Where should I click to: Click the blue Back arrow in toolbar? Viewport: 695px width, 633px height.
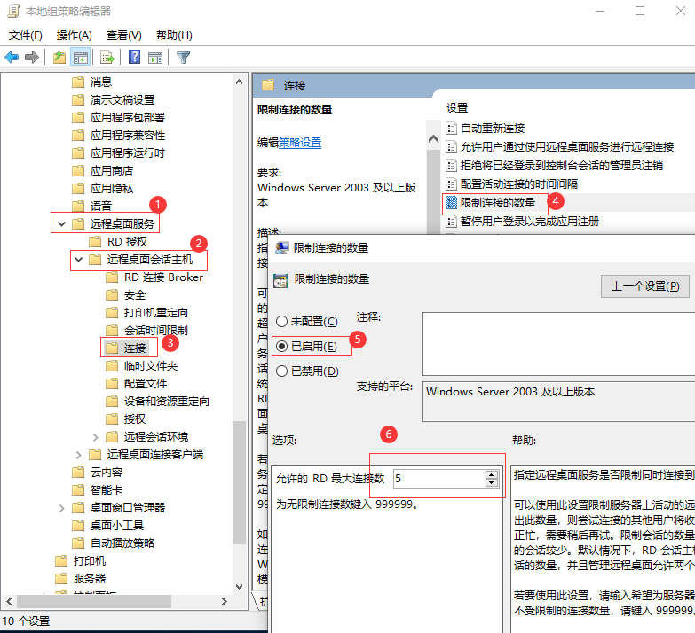[x=12, y=58]
